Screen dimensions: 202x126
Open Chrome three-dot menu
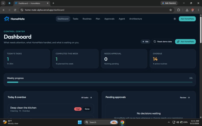point(198,10)
